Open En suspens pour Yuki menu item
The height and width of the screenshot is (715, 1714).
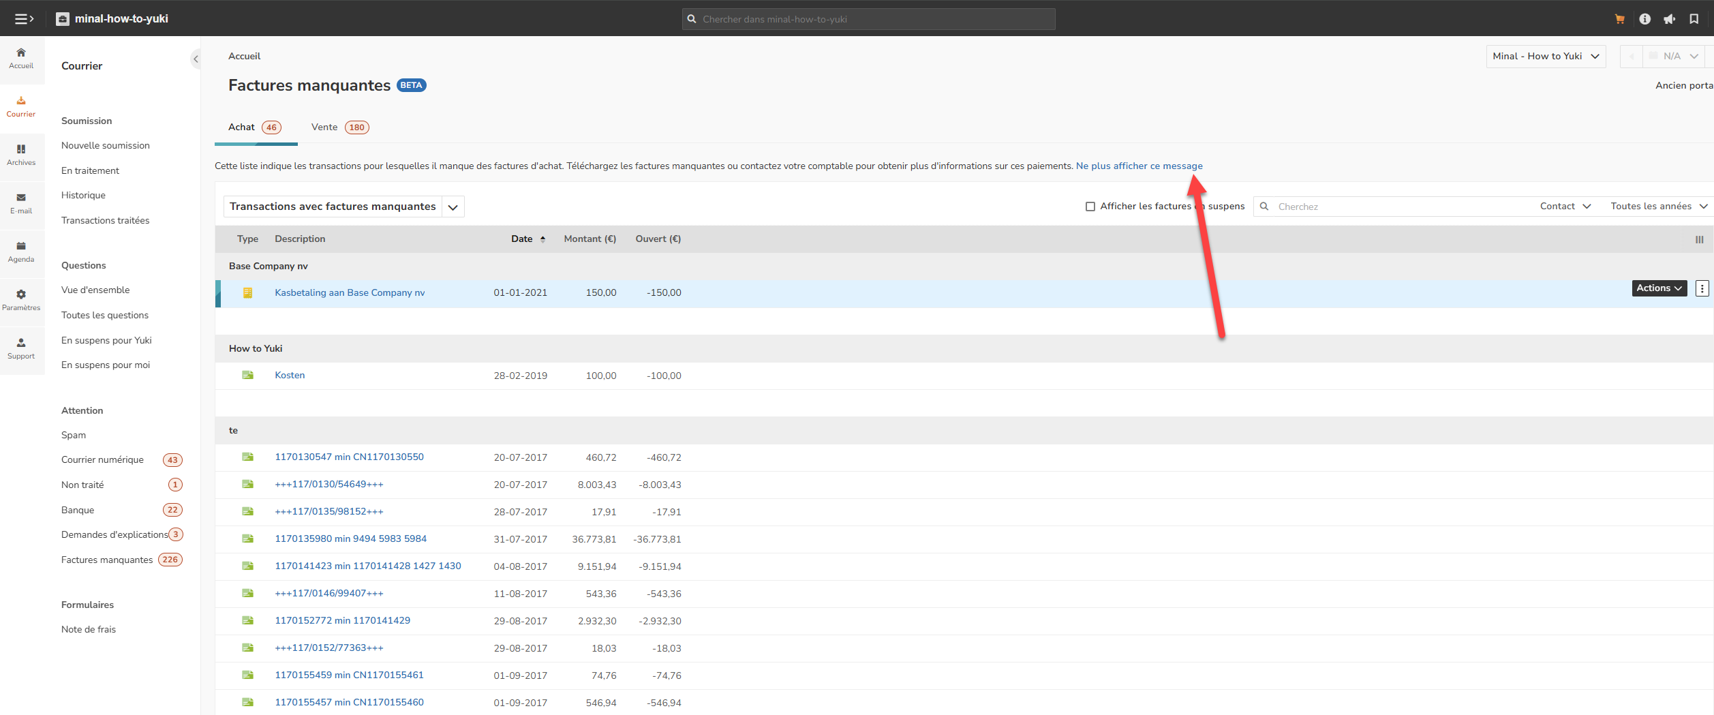coord(106,341)
